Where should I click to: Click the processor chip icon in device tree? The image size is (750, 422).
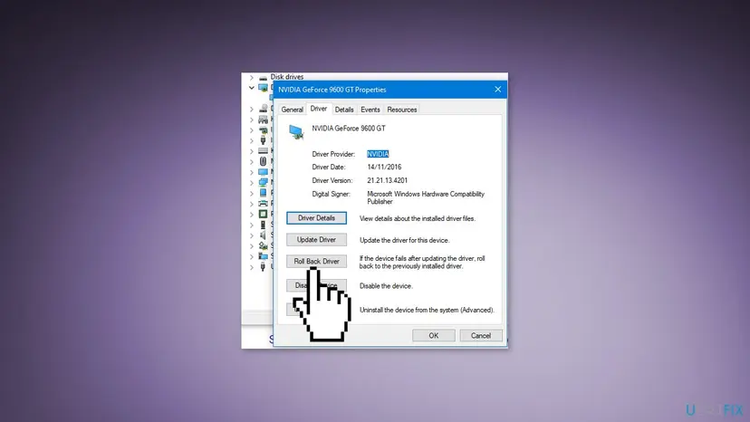pyautogui.click(x=263, y=214)
